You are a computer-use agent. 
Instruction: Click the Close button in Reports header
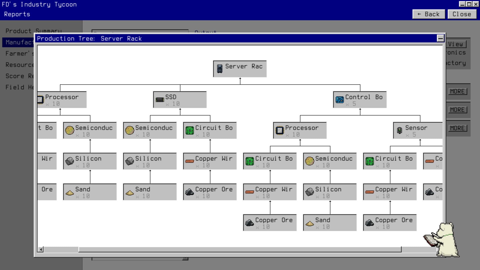click(x=462, y=14)
